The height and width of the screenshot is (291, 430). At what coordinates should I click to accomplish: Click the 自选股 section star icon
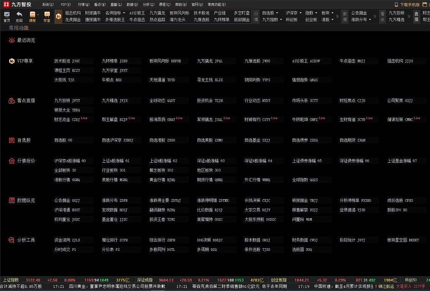tap(12, 140)
